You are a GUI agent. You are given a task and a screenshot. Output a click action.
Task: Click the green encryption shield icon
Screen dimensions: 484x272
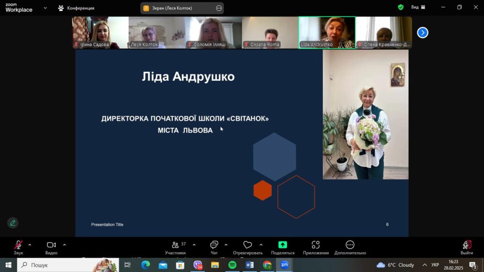[x=400, y=8]
